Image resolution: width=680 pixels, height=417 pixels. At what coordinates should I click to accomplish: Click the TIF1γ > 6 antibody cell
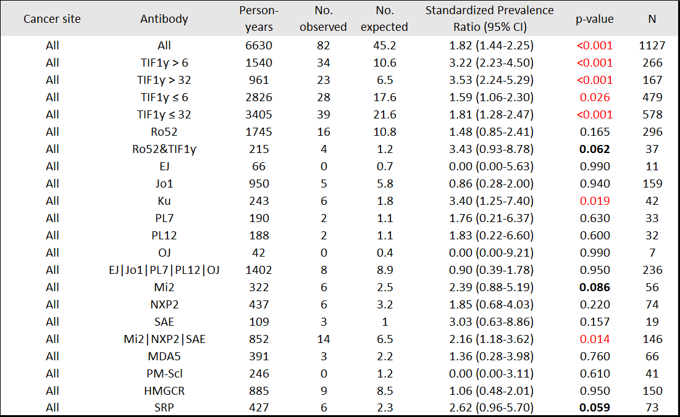coord(164,63)
